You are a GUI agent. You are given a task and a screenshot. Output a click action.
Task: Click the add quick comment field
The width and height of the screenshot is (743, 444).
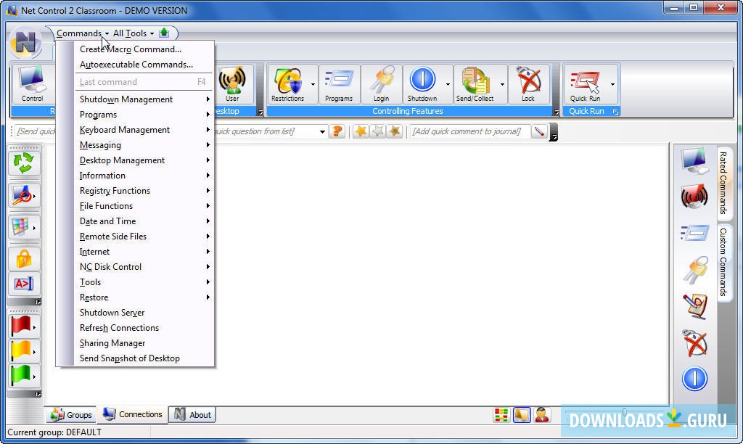tap(469, 131)
